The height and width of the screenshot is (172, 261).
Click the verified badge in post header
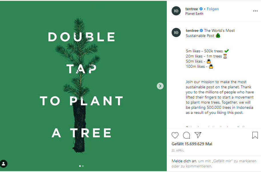[x=201, y=9]
